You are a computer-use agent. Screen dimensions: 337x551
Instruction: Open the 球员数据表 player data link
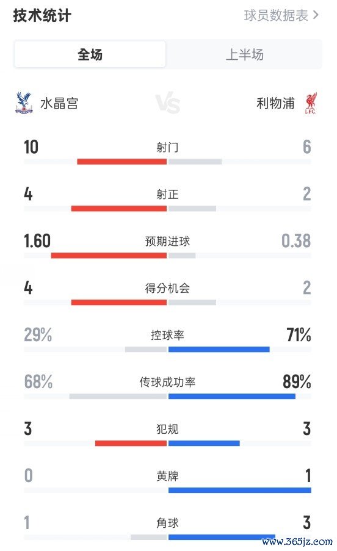(276, 15)
